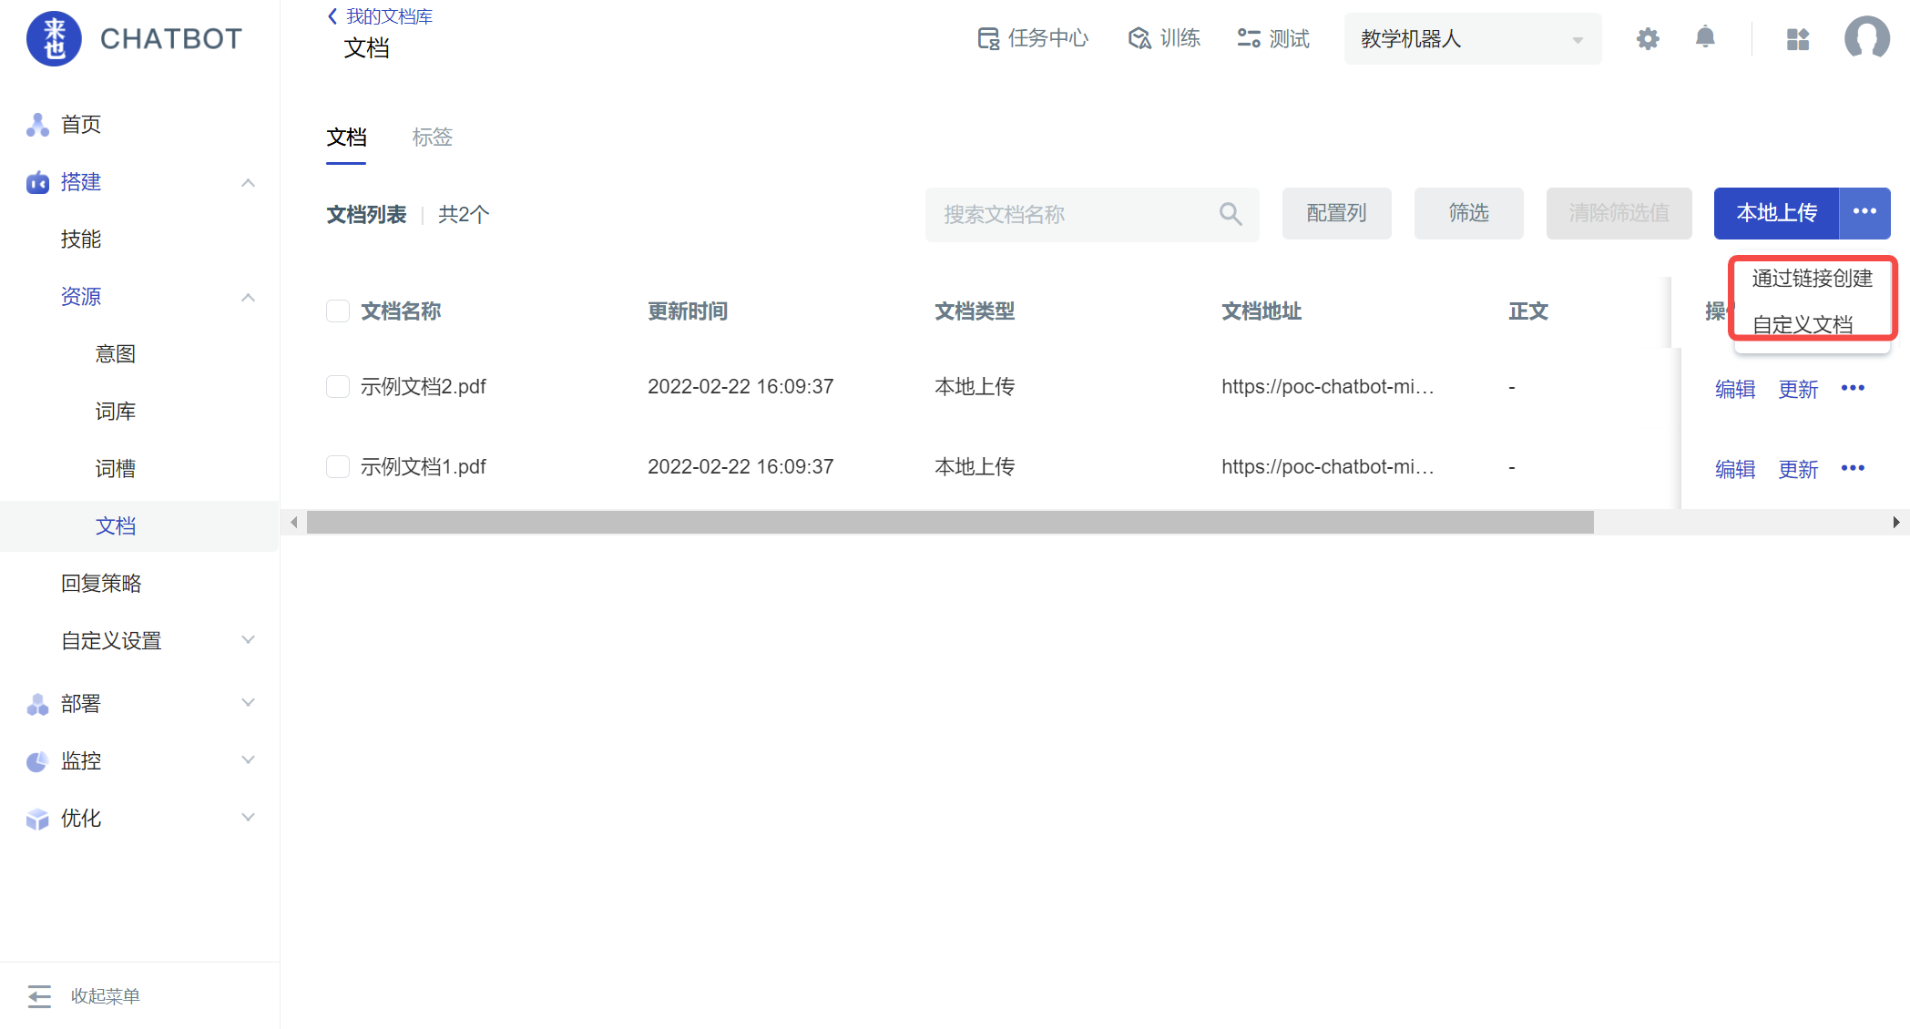Image resolution: width=1910 pixels, height=1029 pixels.
Task: Click the 更新时间 column header
Action: 688,311
